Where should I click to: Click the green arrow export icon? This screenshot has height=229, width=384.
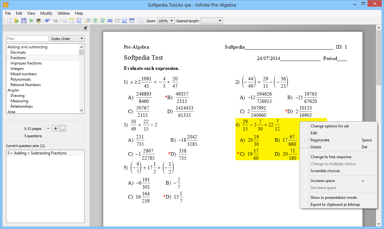[31, 21]
